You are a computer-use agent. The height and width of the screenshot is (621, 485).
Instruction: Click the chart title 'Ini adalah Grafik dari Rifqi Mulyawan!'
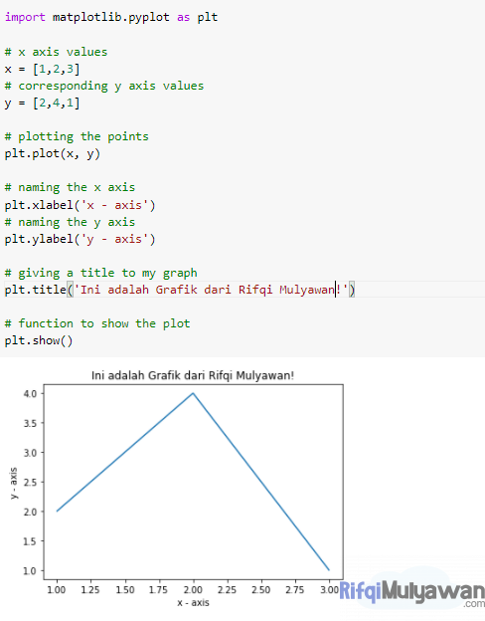pos(193,375)
